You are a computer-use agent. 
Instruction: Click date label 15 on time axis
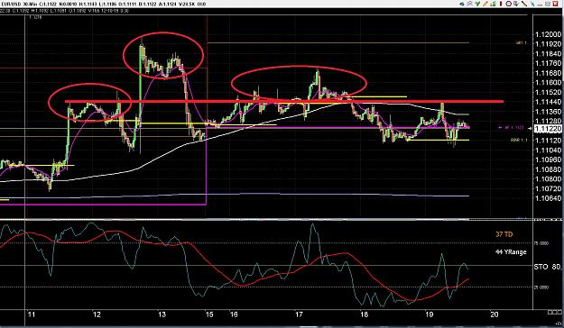209,314
